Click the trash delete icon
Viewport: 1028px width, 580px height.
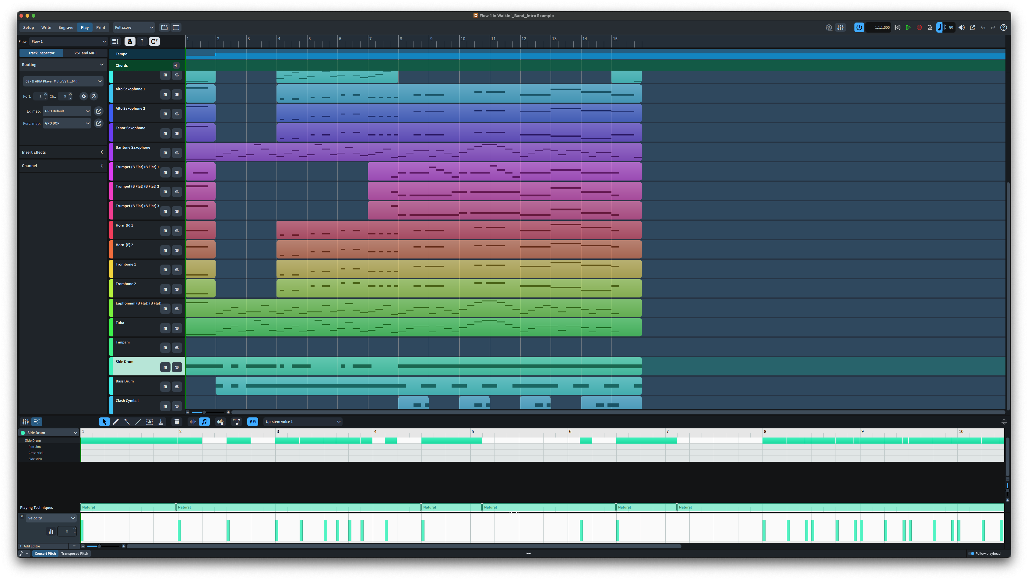coord(177,422)
